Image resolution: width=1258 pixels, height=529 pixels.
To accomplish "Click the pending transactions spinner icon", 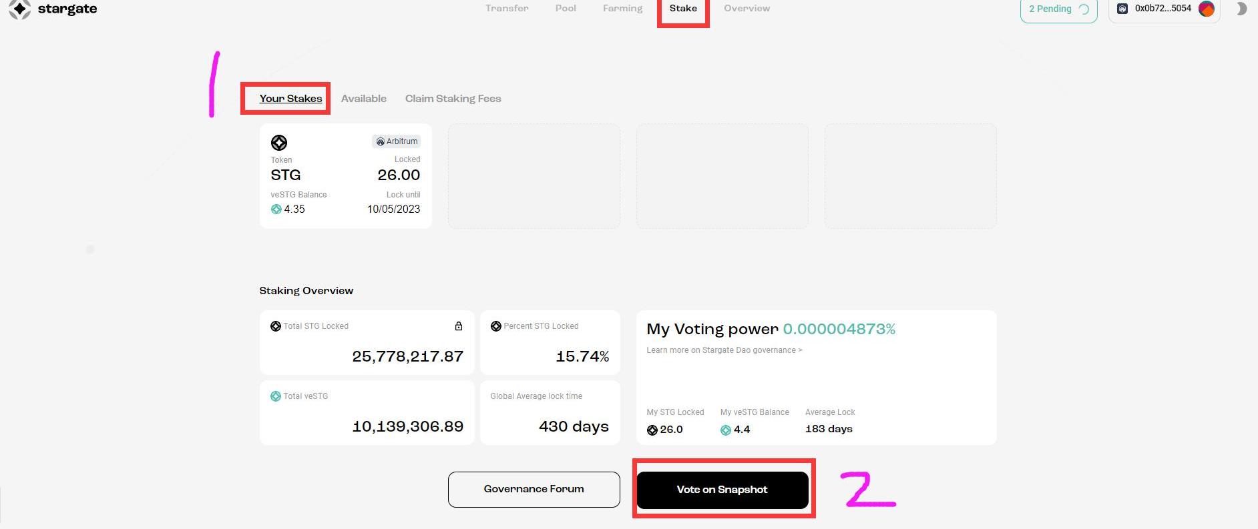I will [x=1084, y=9].
